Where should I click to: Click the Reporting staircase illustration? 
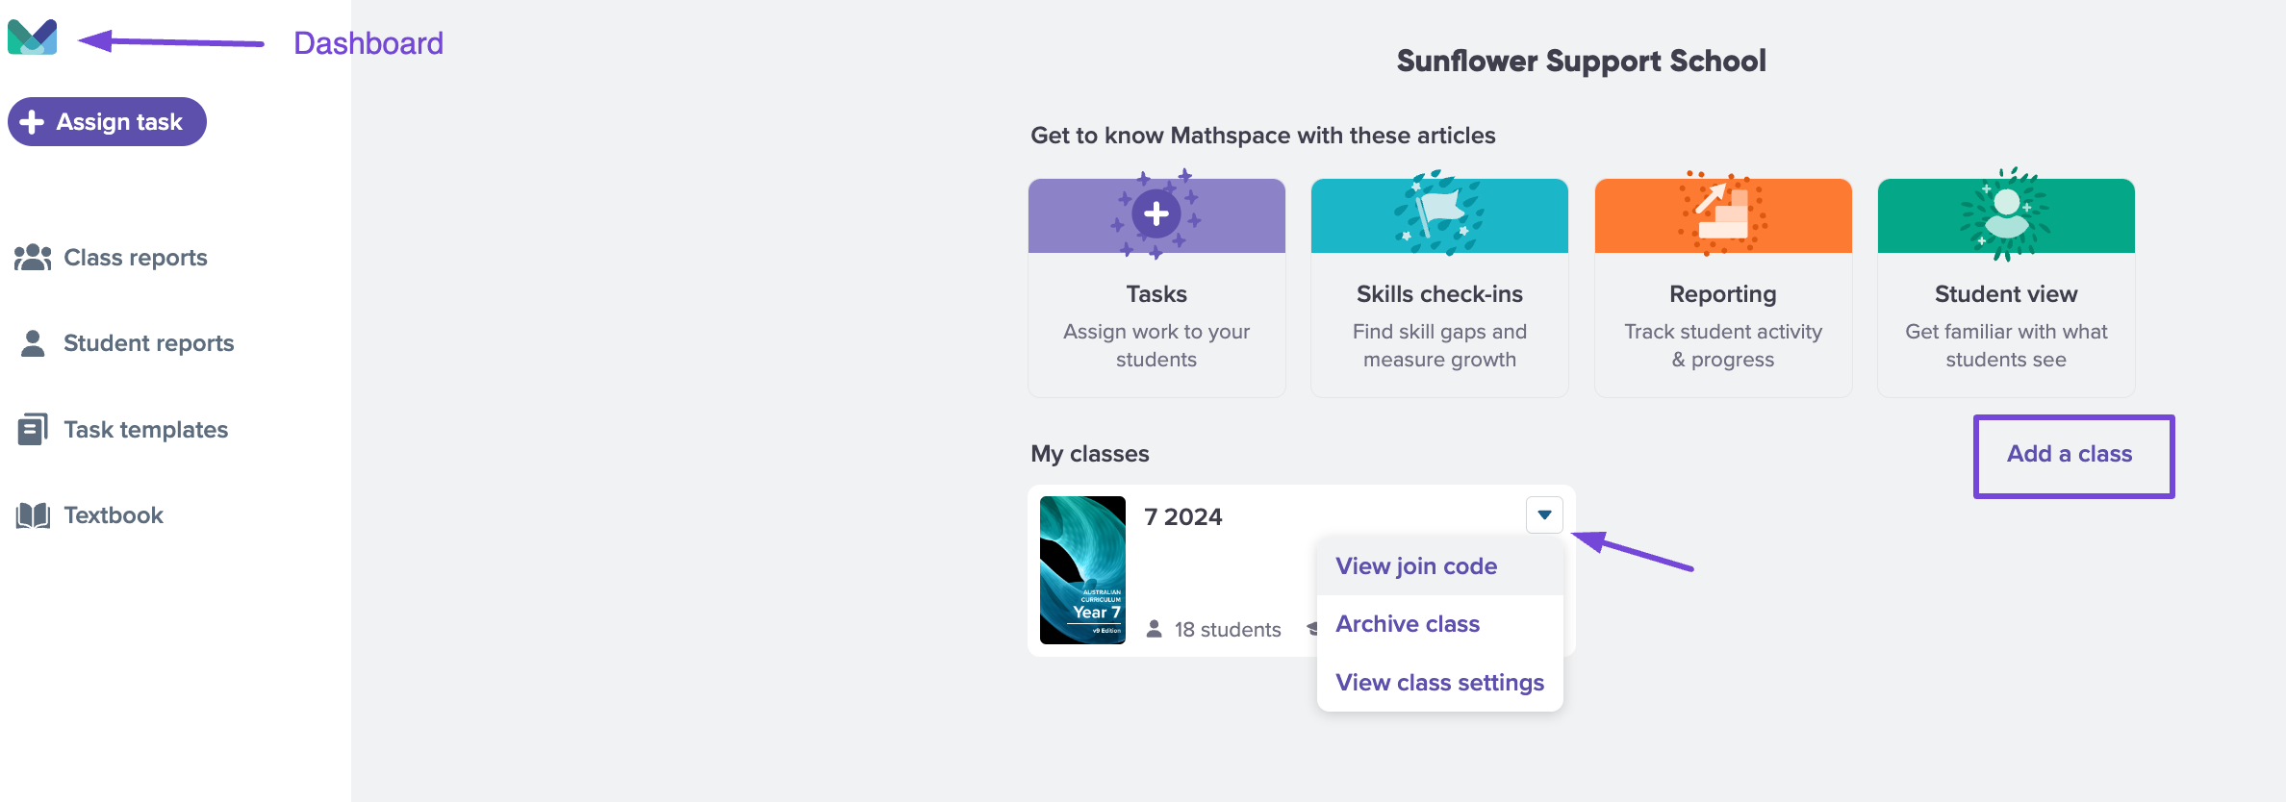coord(1722,213)
